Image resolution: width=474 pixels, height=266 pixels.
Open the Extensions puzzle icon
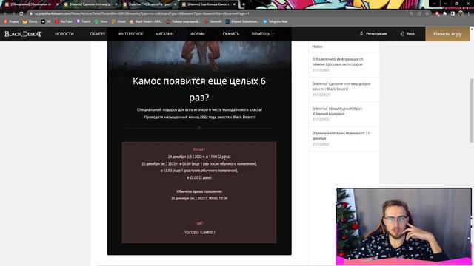click(444, 13)
